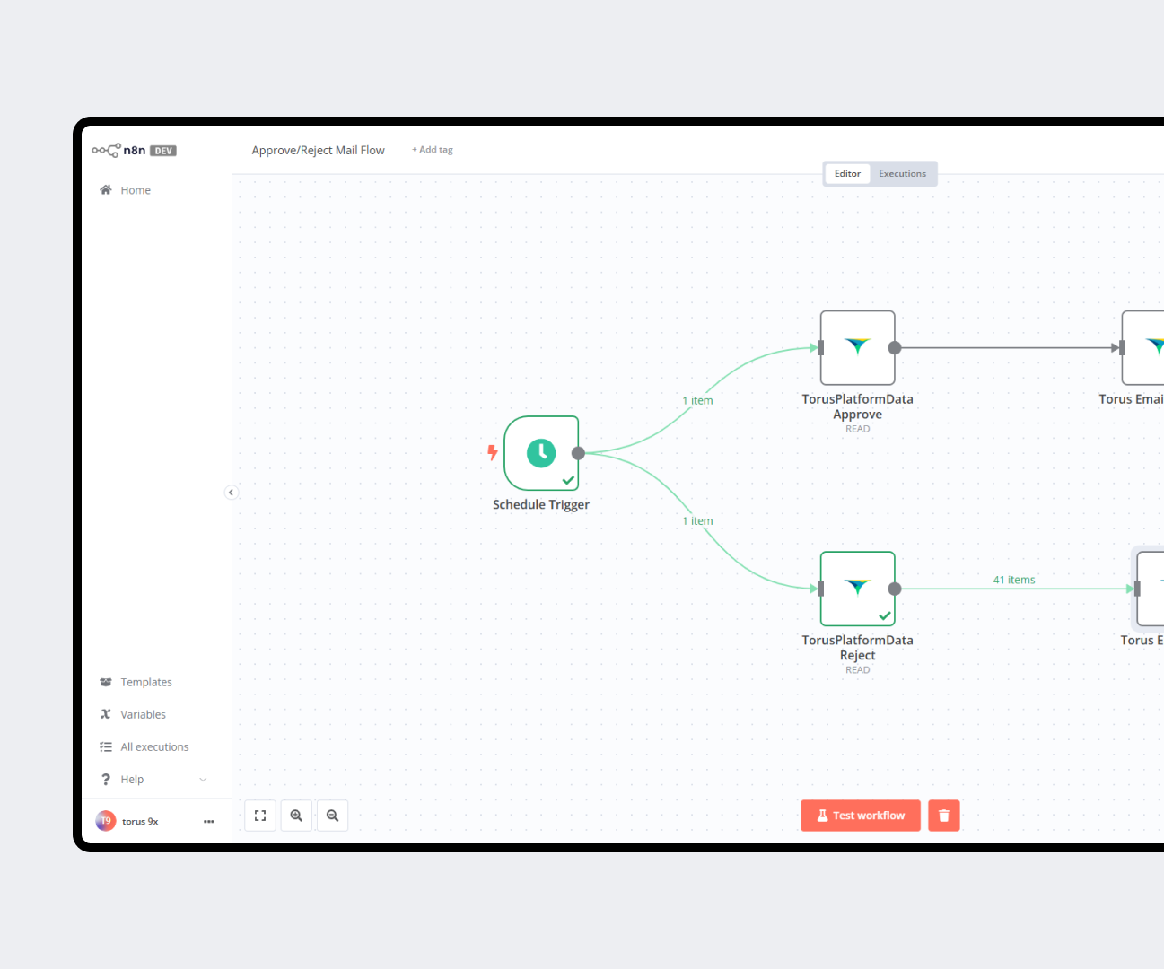
Task: Open All executions in the sidebar
Action: point(154,746)
